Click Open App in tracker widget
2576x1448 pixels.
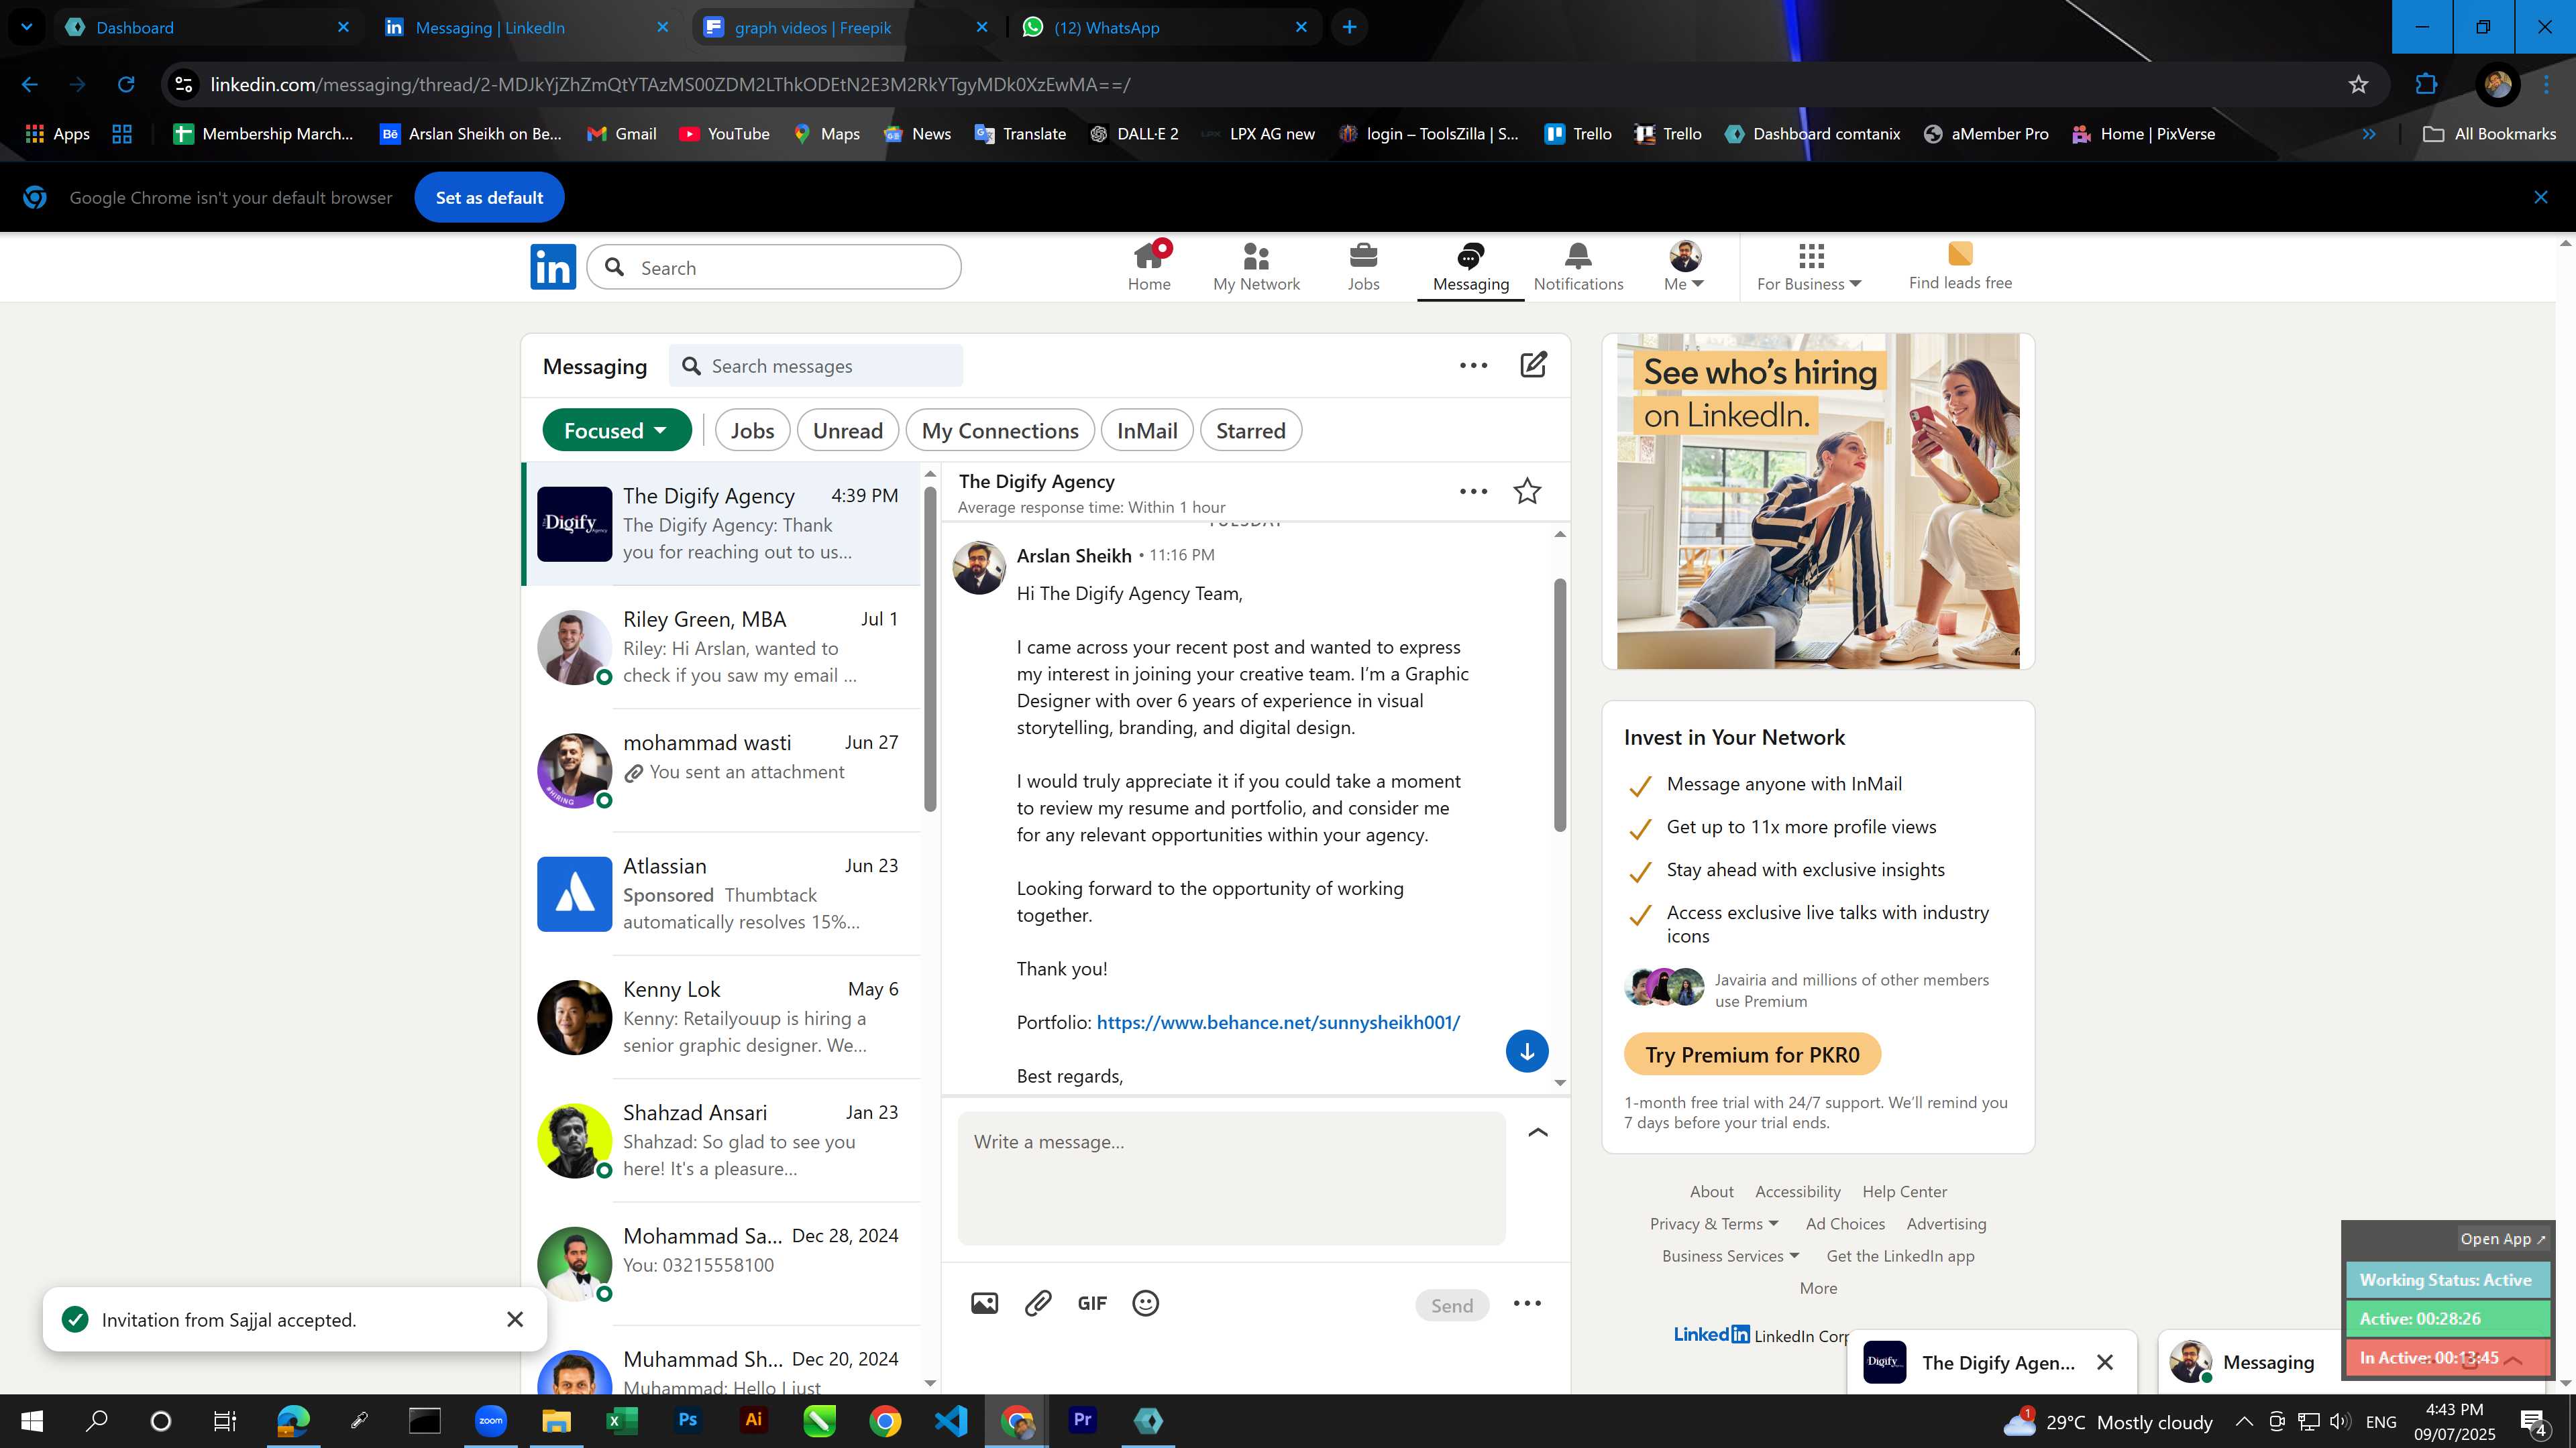point(2503,1238)
